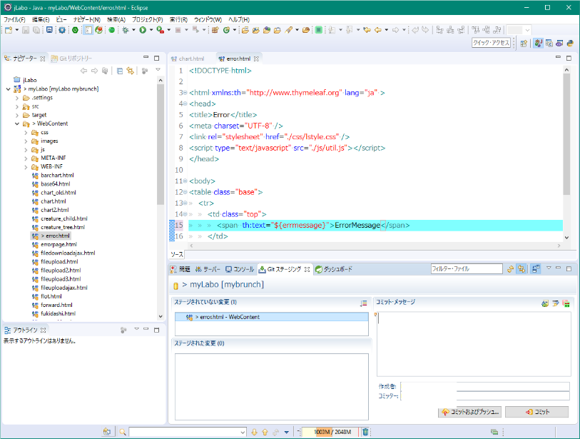The image size is (580, 439).
Task: Click the green Relaunch circle icon
Action: (x=112, y=30)
